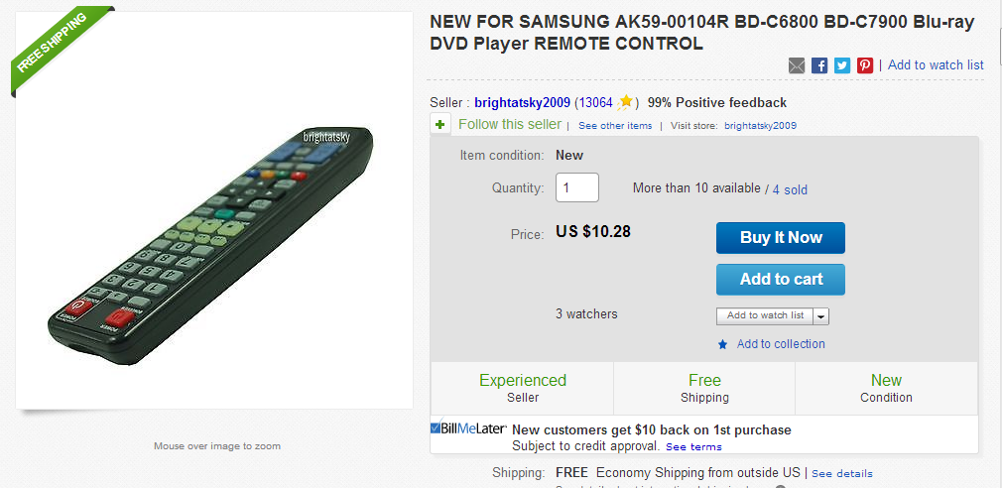Open the Add to watch list dropdown arrow
Screen dimensions: 1002x488
pyautogui.click(x=821, y=316)
